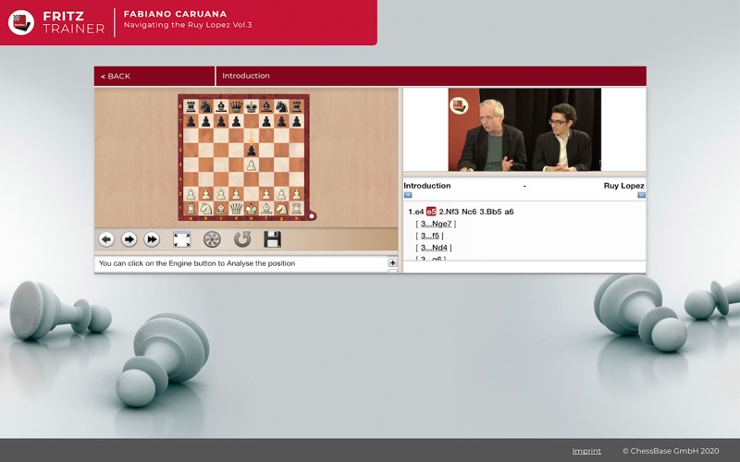The width and height of the screenshot is (740, 462).
Task: Click the 'Ruy Lopez' game title text
Action: tap(623, 186)
